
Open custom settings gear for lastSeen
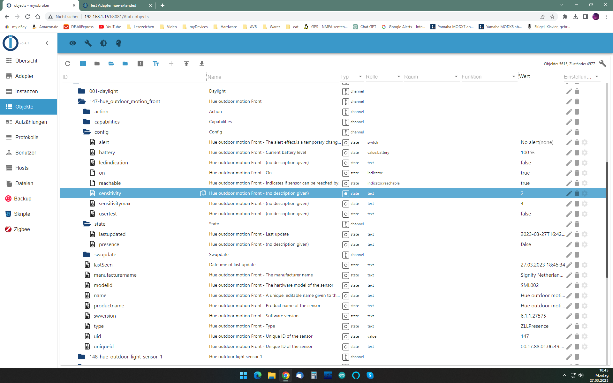(x=585, y=265)
